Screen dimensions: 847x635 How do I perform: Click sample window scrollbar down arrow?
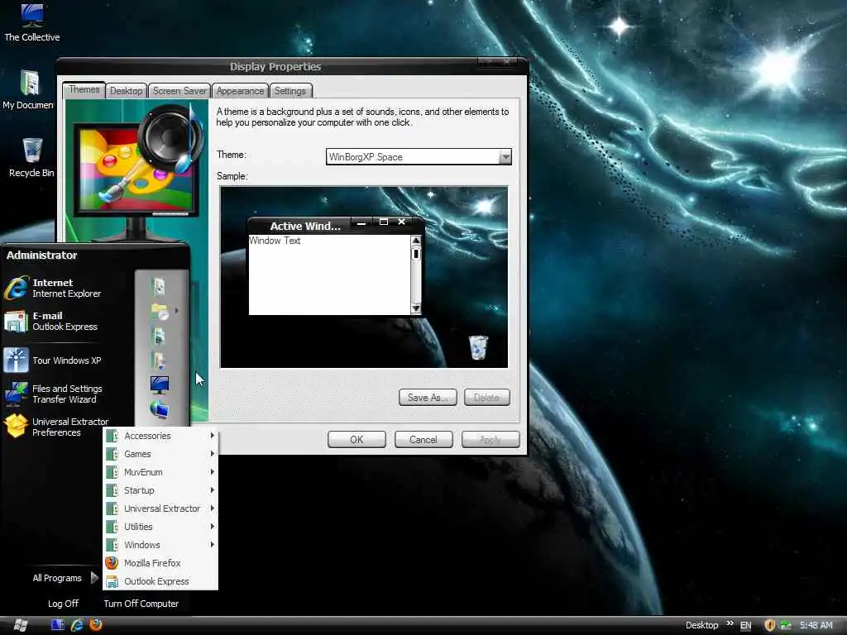pyautogui.click(x=416, y=309)
